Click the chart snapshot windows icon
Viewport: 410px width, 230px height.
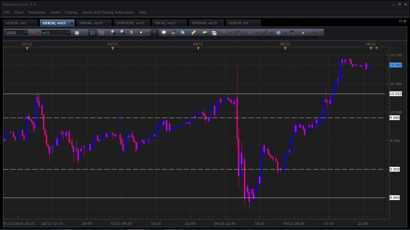click(x=214, y=33)
